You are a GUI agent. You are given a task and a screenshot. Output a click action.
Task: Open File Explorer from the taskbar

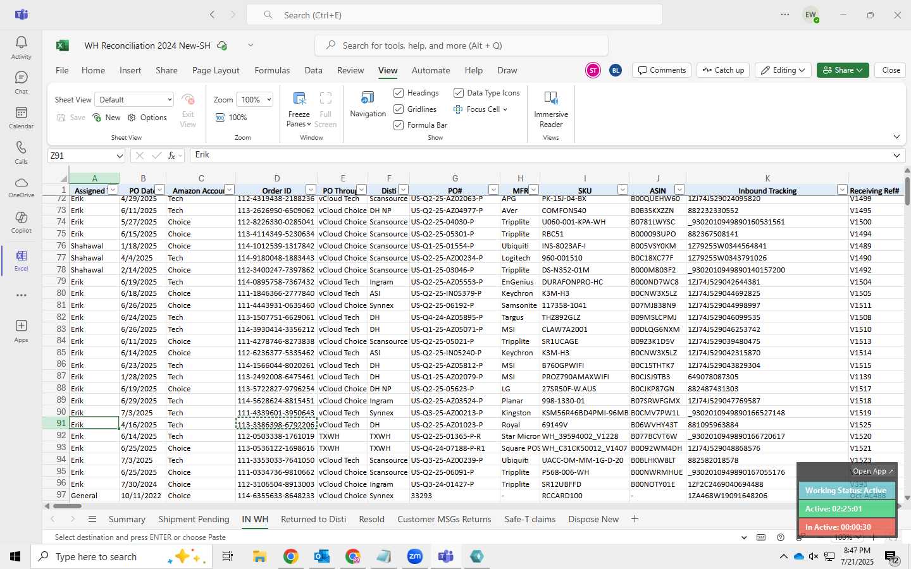click(259, 556)
